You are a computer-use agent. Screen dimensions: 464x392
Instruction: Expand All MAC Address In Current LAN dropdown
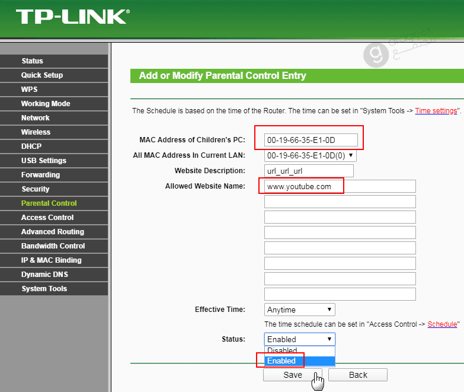point(310,156)
